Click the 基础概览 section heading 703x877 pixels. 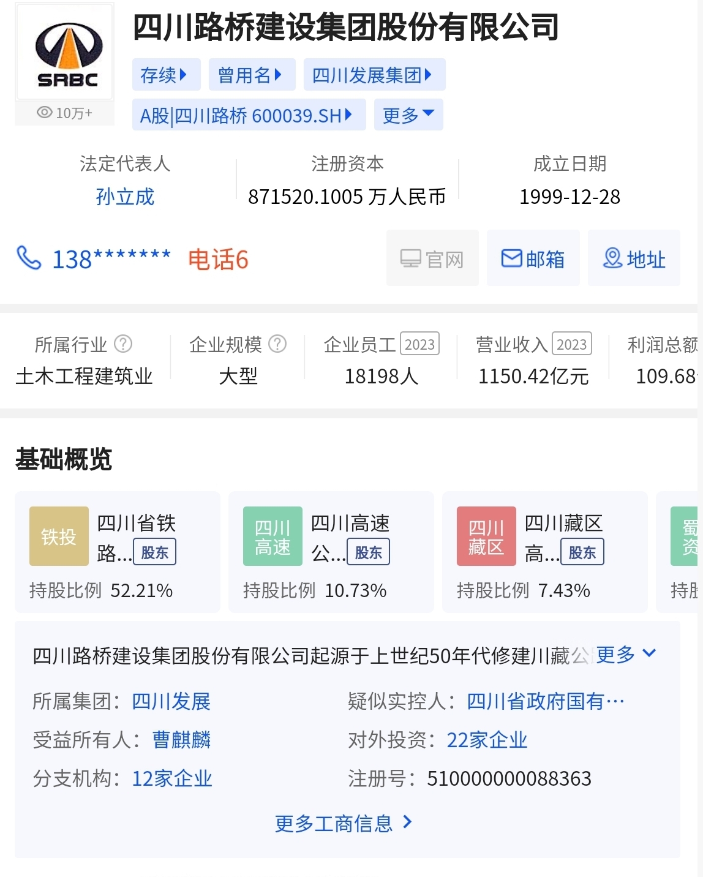point(64,459)
